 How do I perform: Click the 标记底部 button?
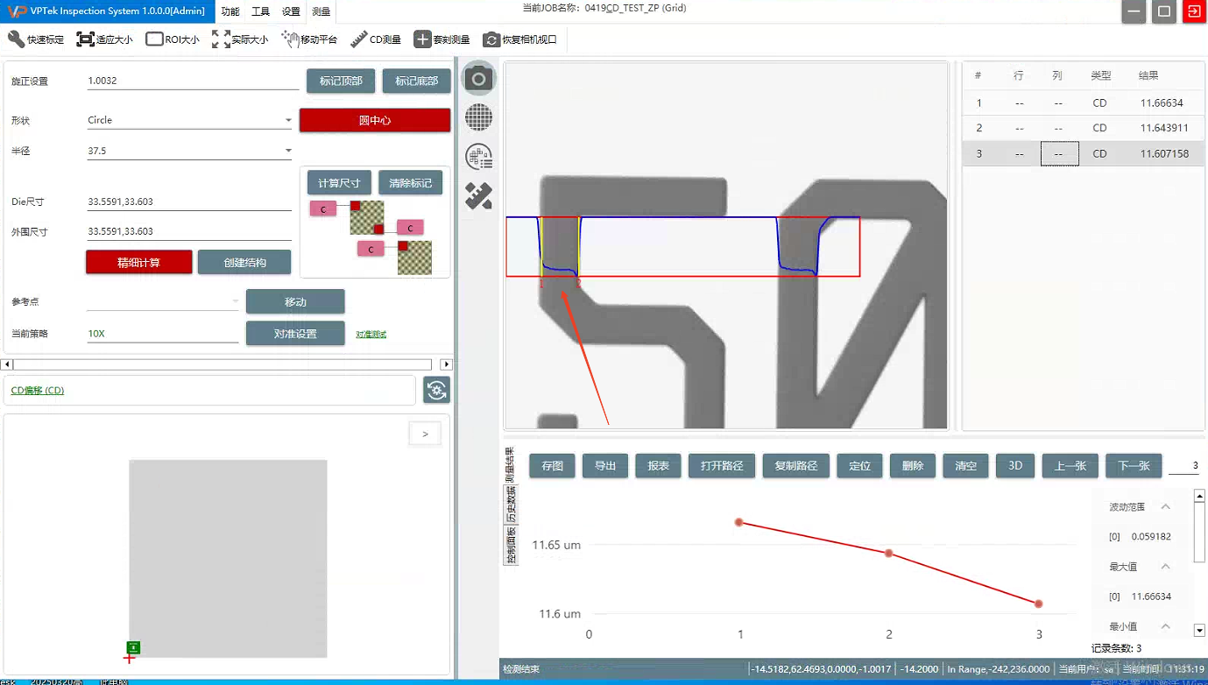click(x=417, y=81)
